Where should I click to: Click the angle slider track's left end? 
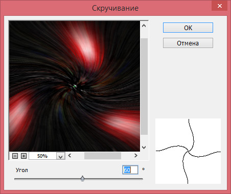[15, 179]
